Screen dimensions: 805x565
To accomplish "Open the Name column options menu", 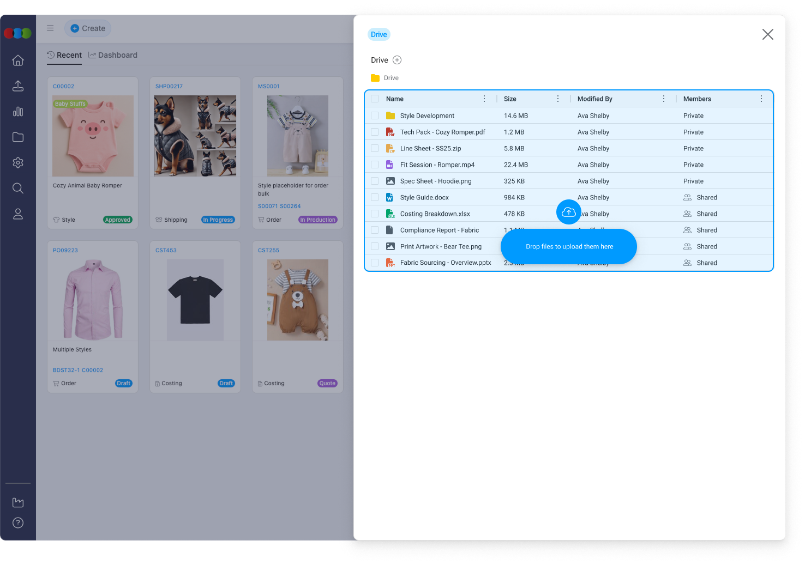I will click(x=484, y=99).
